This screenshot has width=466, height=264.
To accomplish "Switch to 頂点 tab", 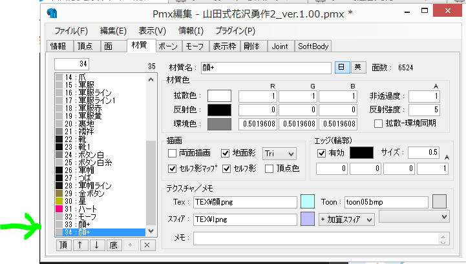I will click(x=87, y=46).
